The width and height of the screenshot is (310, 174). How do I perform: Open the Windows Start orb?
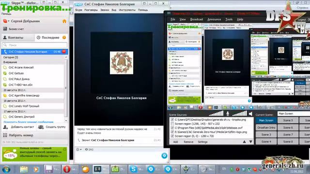[x=6, y=169]
